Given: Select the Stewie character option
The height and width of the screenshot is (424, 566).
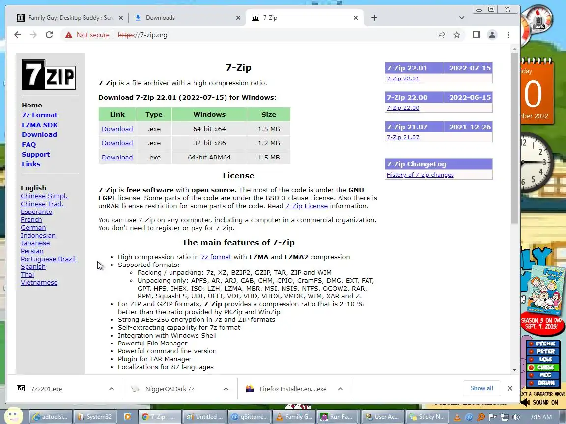Looking at the screenshot, I should pyautogui.click(x=542, y=344).
